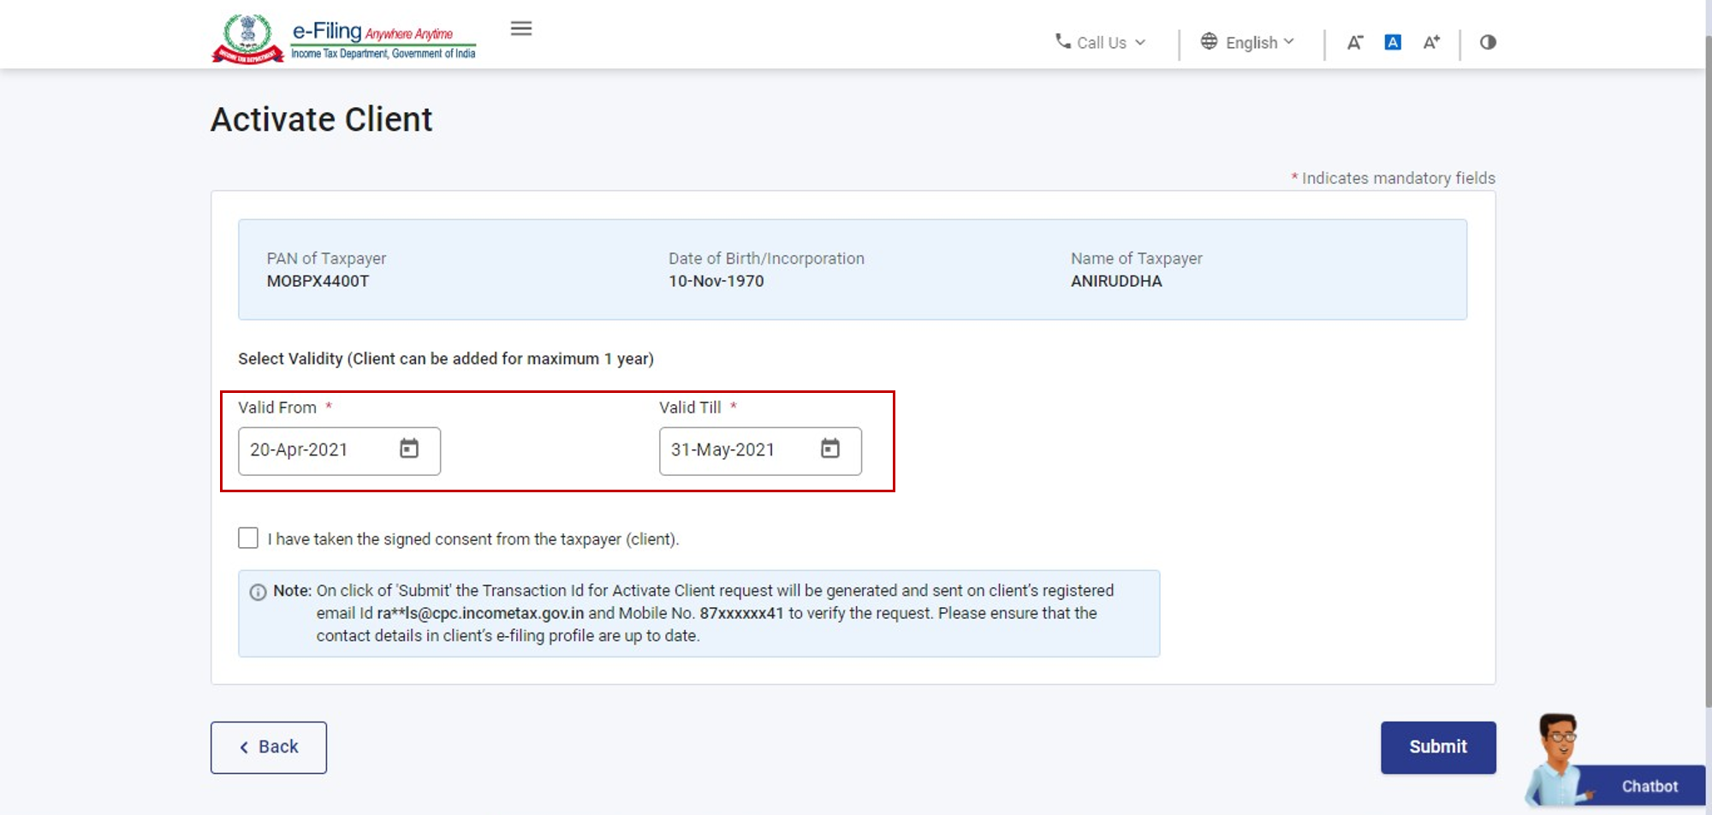Increase the font size with A+ icon
The width and height of the screenshot is (1712, 815).
pos(1431,42)
